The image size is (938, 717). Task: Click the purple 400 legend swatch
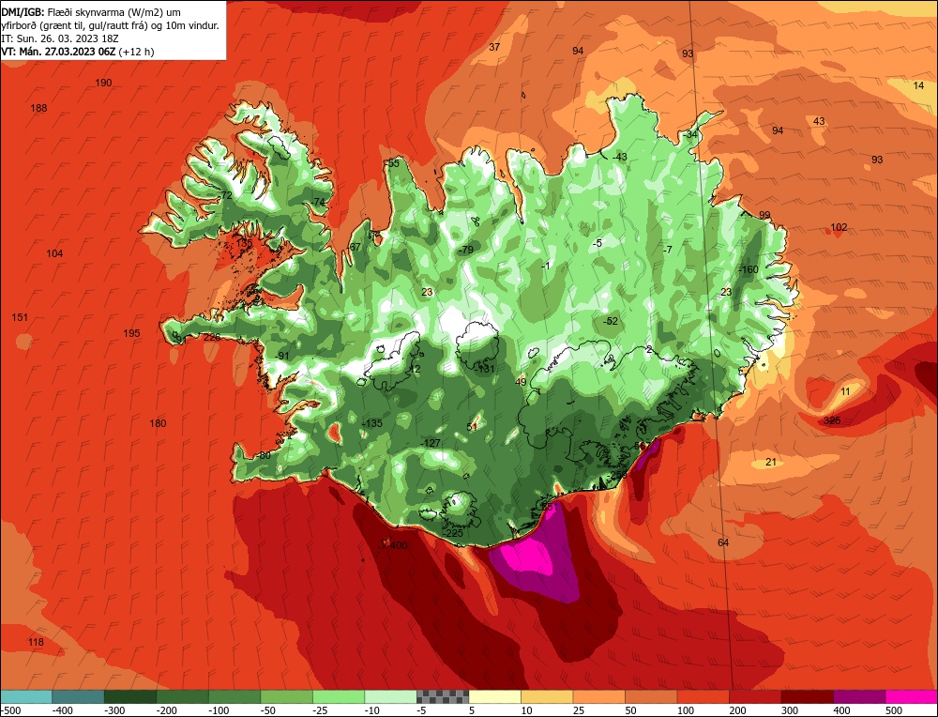pyautogui.click(x=859, y=696)
